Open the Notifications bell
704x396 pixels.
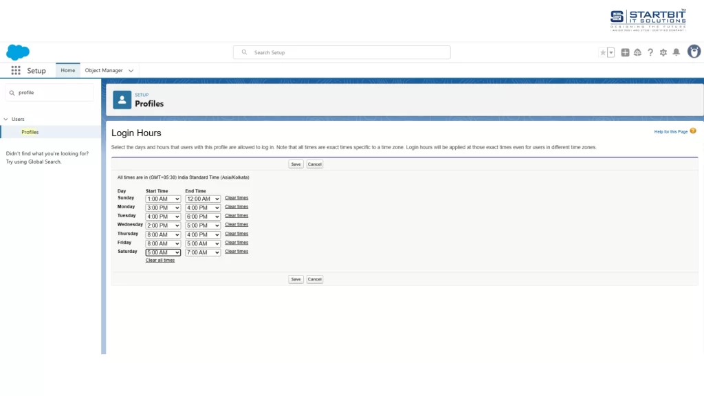click(x=676, y=52)
